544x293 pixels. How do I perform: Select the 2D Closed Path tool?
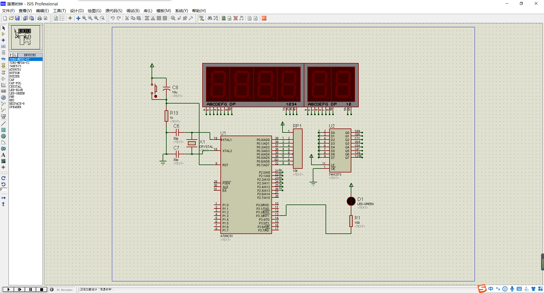[x=3, y=149]
